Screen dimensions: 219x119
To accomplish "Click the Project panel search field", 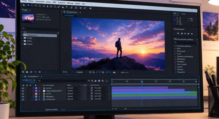I will (40, 29).
